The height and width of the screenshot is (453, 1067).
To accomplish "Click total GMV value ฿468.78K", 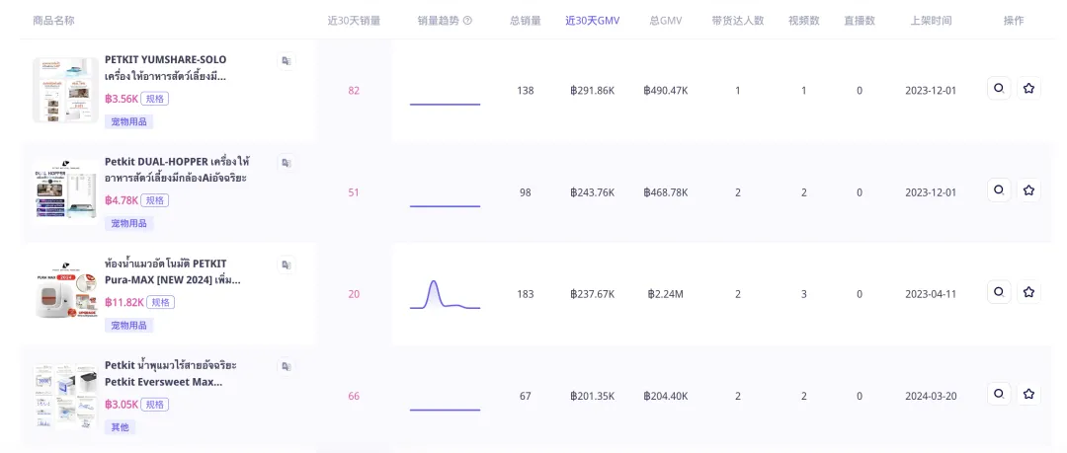I will coord(666,192).
